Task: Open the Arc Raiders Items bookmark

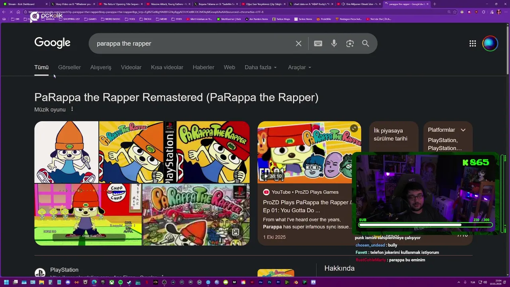Action: click(256, 19)
